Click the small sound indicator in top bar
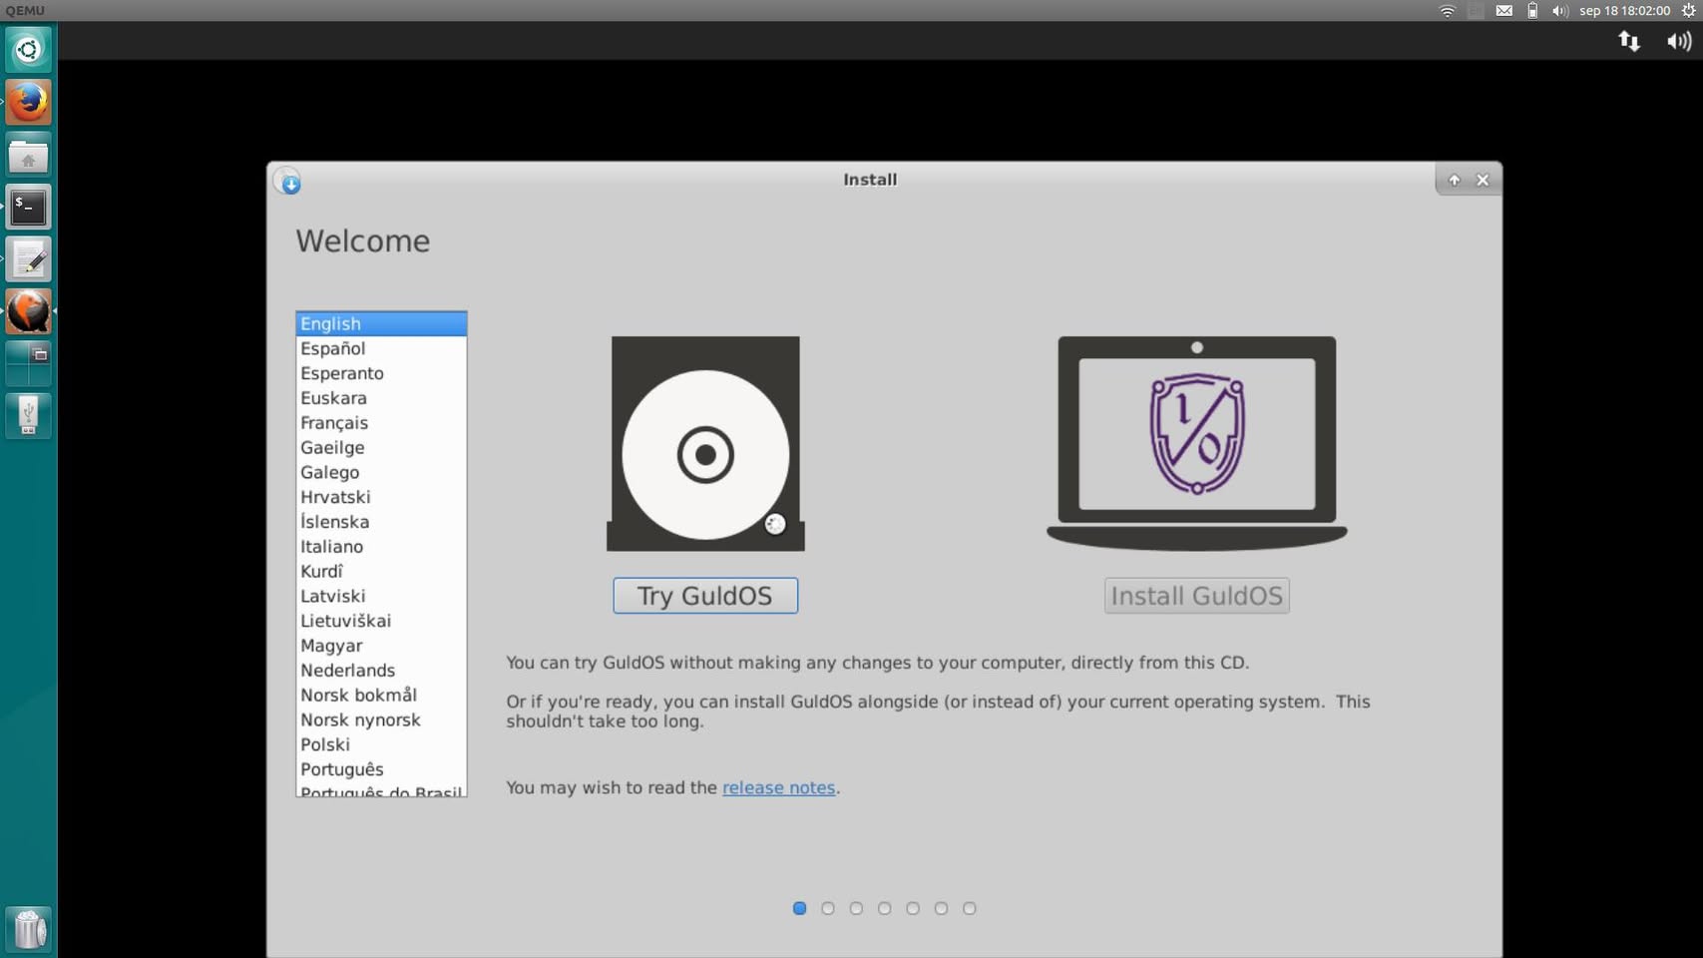Viewport: 1703px width, 958px height. (1560, 11)
